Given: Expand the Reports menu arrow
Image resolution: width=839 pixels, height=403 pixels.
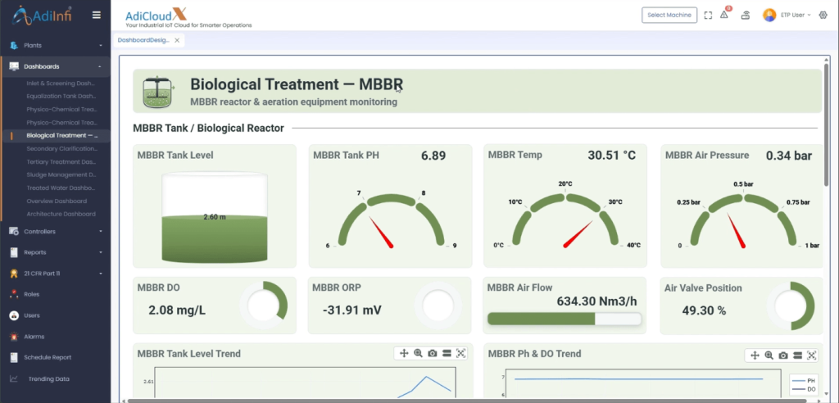Looking at the screenshot, I should coord(101,252).
